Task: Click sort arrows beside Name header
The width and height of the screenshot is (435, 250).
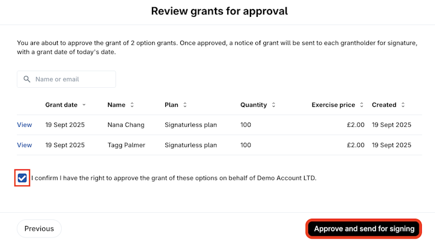Action: click(x=132, y=105)
